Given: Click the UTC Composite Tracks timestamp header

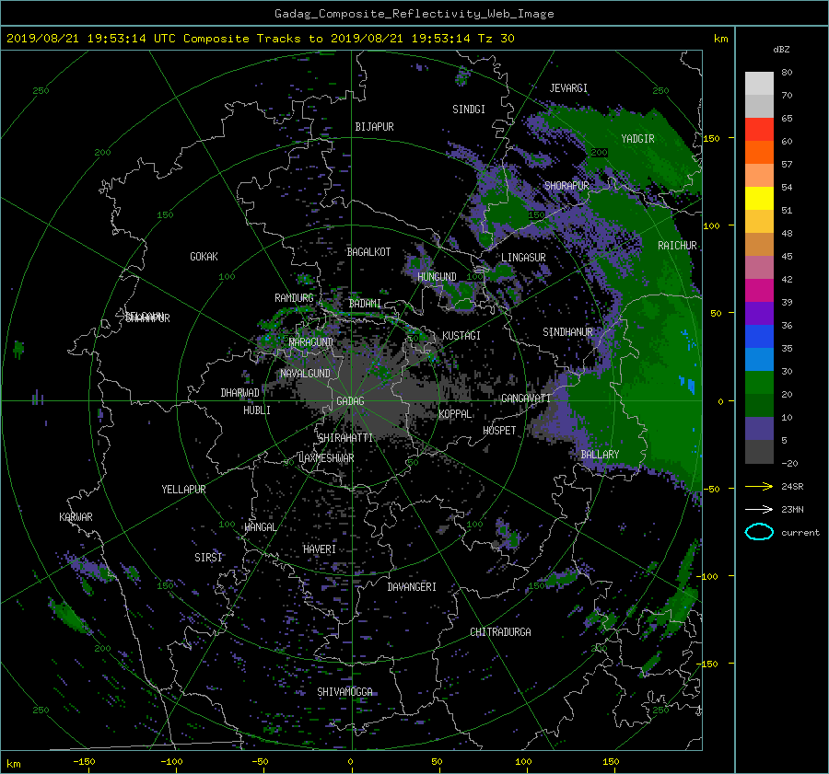Looking at the screenshot, I should tap(260, 39).
